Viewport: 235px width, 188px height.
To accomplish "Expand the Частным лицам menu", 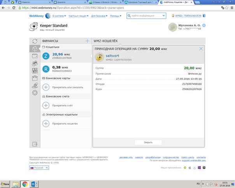I will (x=78, y=16).
